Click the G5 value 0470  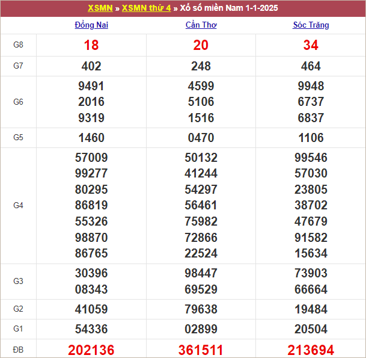[201, 138]
